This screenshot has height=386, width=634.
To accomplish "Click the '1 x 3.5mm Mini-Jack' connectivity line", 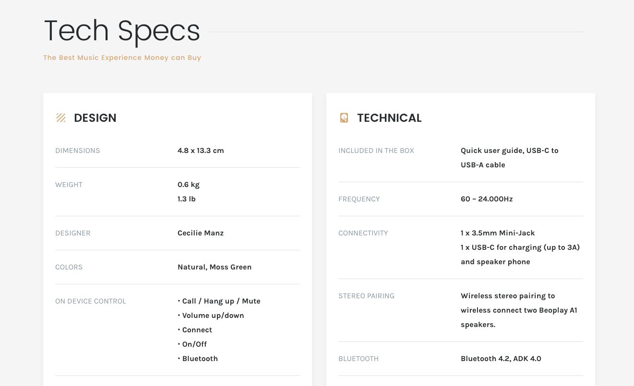I will pos(498,233).
